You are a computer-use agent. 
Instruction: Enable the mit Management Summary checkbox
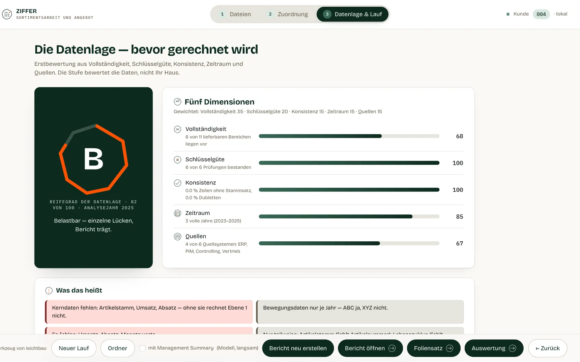coord(143,348)
